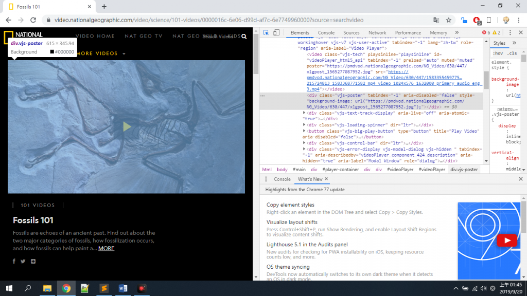Image resolution: width=527 pixels, height=296 pixels.
Task: Click the address bar URL
Action: [x=209, y=20]
